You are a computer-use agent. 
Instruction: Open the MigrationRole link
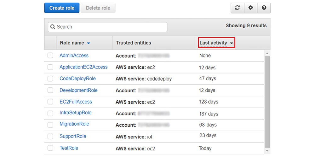(x=74, y=124)
